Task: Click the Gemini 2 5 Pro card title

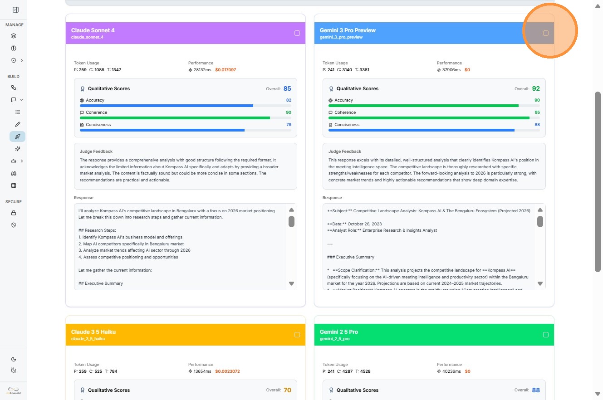Action: pyautogui.click(x=339, y=332)
